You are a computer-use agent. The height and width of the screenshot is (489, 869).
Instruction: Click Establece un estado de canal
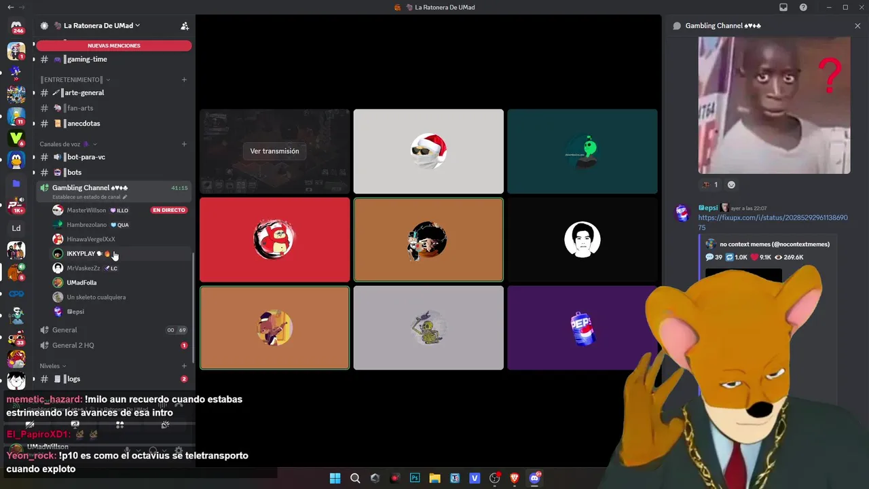[90, 197]
